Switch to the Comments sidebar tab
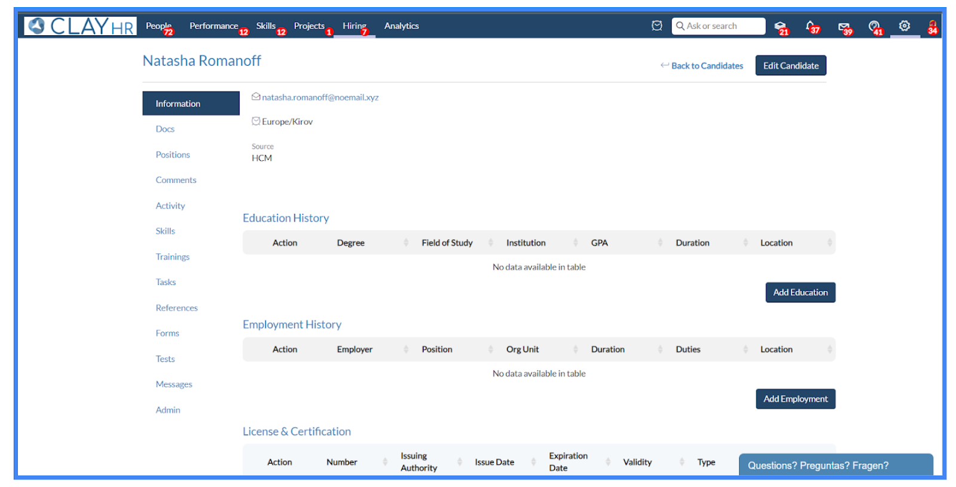 [176, 180]
